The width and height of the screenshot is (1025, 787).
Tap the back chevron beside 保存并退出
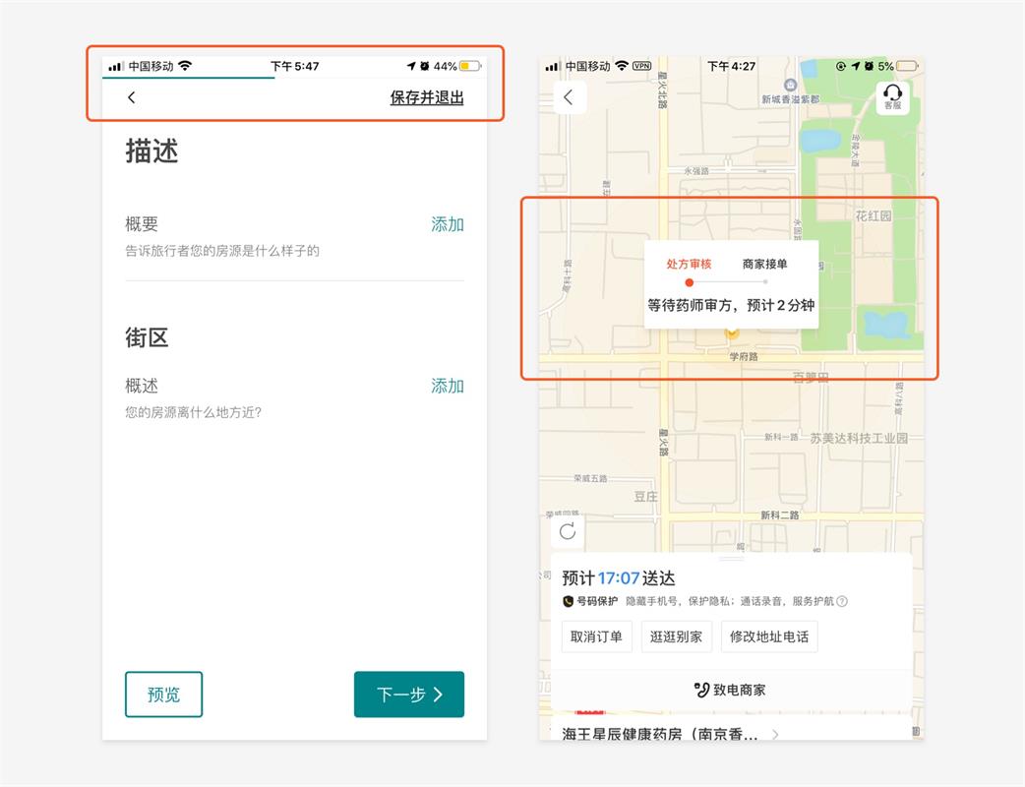(132, 97)
